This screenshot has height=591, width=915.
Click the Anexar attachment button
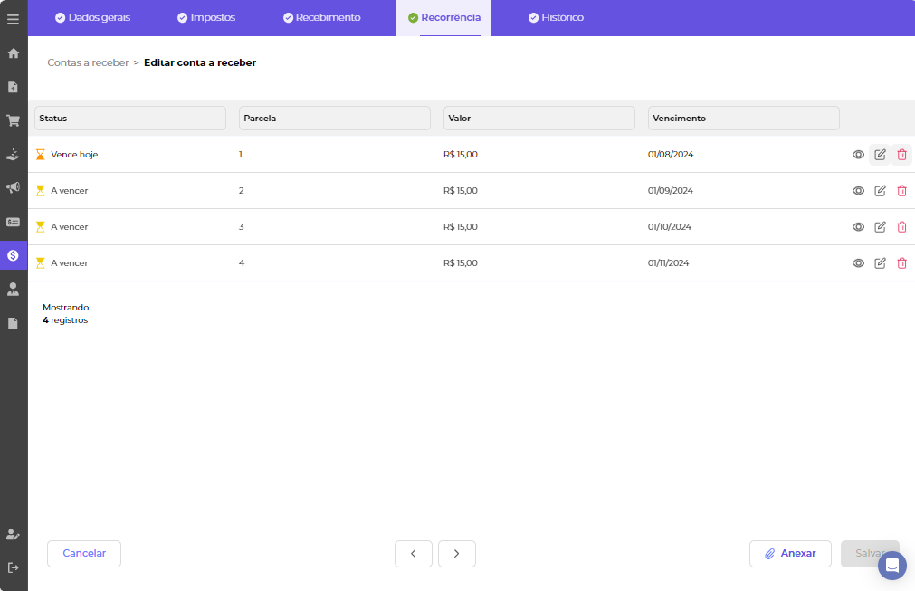pyautogui.click(x=790, y=554)
